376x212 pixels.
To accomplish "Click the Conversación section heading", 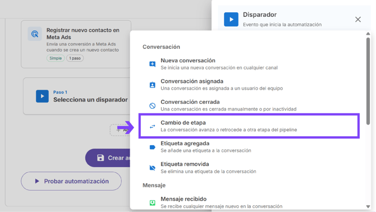I will [161, 47].
